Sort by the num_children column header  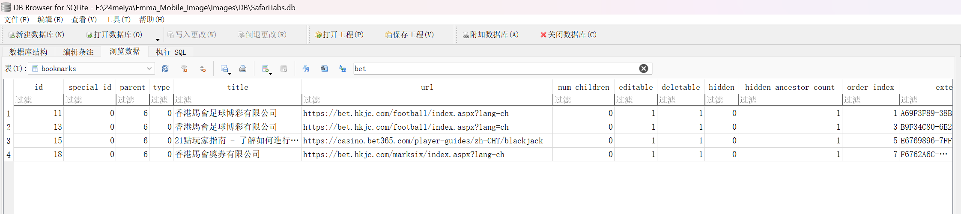pos(584,87)
